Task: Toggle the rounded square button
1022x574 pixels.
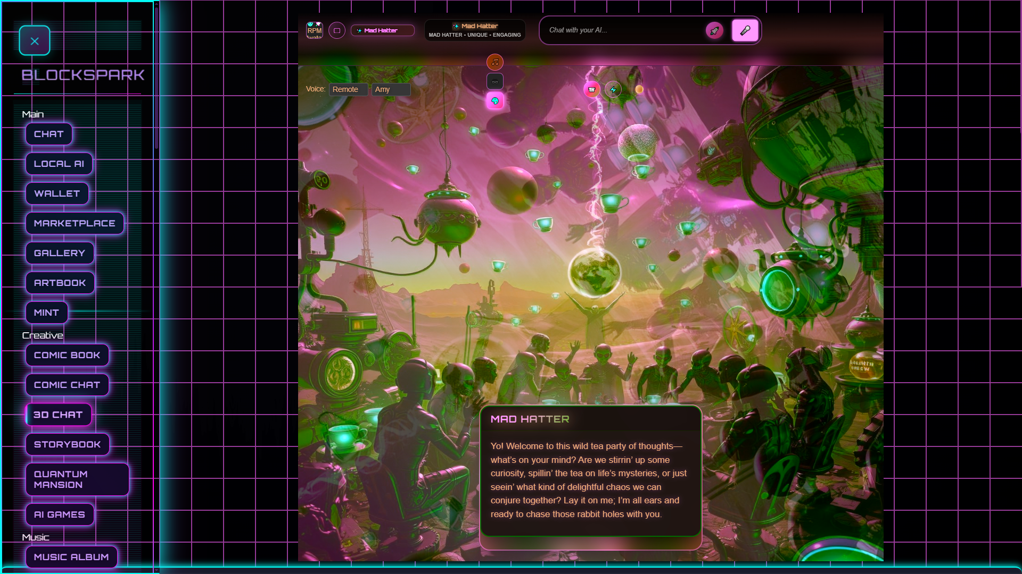Action: [337, 30]
